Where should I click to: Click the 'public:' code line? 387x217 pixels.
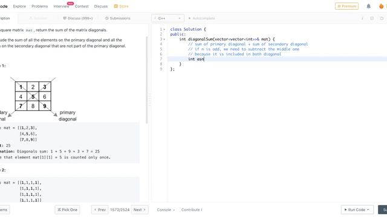click(x=178, y=34)
